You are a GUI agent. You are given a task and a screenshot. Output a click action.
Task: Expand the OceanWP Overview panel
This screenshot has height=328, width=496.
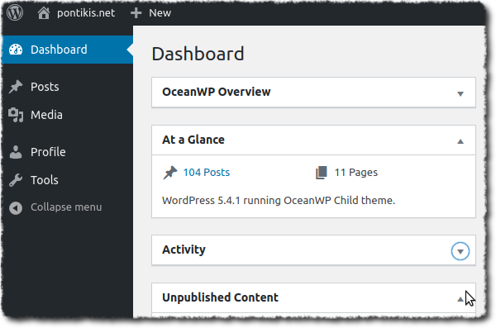(x=460, y=93)
